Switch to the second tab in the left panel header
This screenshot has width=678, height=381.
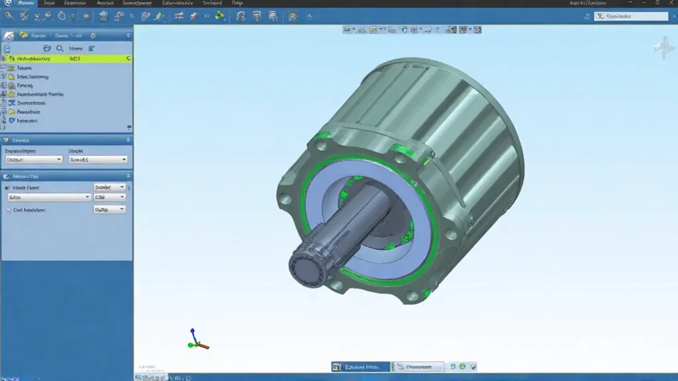coord(68,36)
